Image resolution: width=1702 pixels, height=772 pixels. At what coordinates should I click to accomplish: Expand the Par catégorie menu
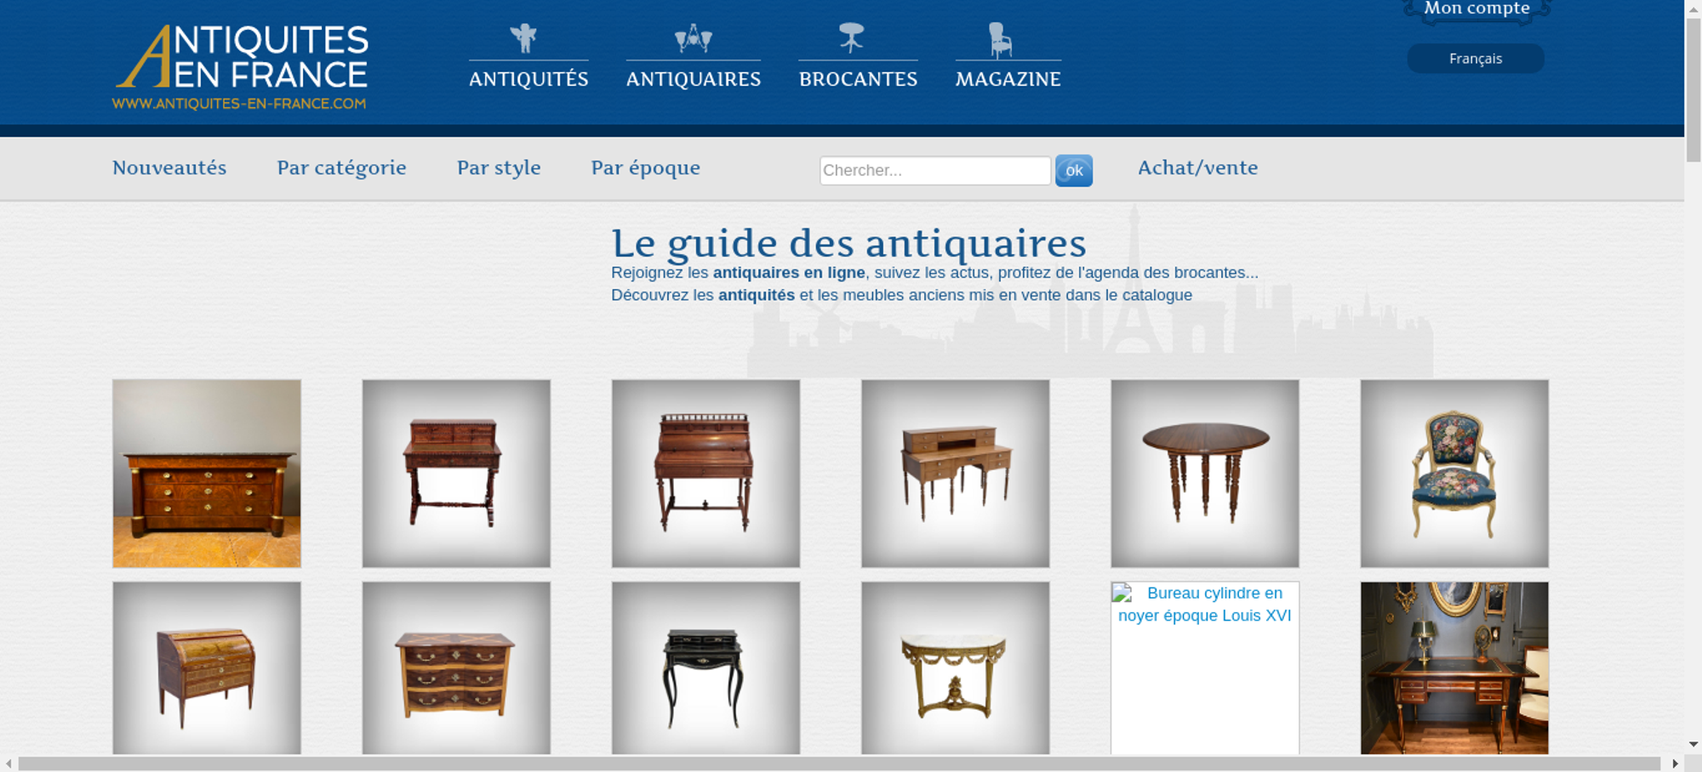click(341, 167)
